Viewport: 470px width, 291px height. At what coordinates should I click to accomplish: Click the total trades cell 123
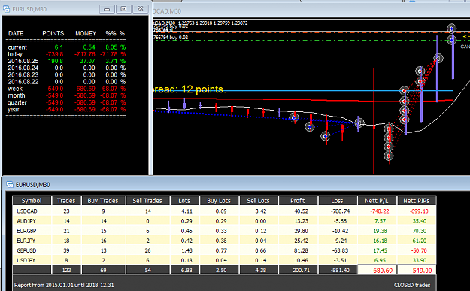(x=66, y=270)
